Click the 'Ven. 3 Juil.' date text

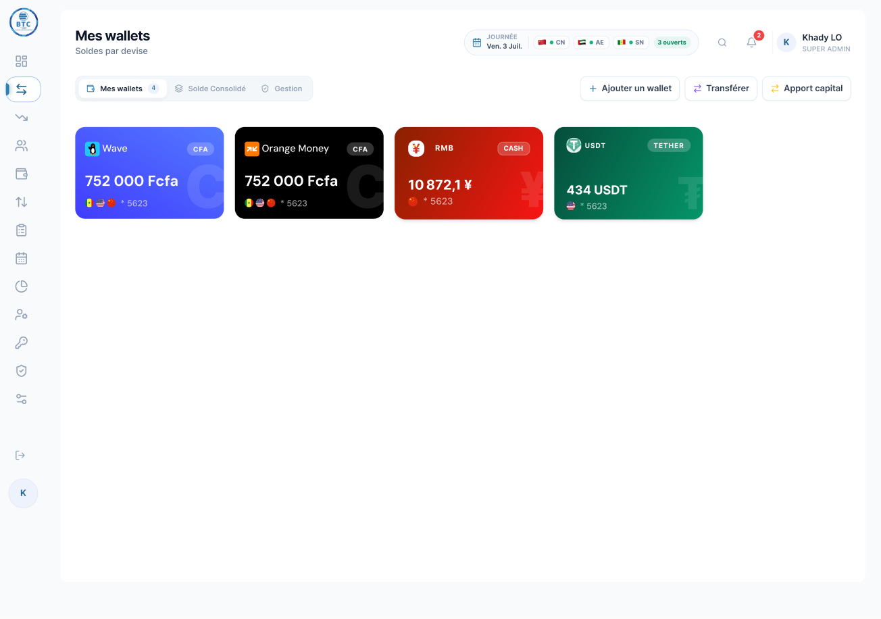pos(504,47)
